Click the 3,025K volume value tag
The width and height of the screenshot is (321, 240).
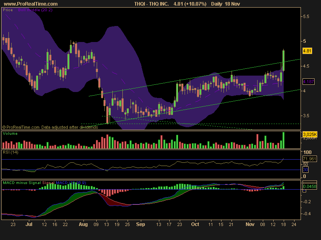(x=310, y=134)
